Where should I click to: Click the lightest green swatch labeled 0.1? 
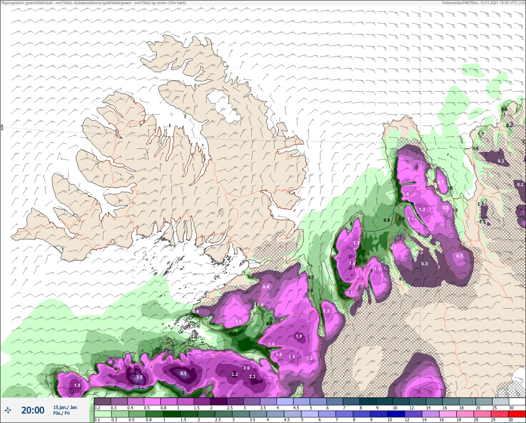click(x=102, y=414)
